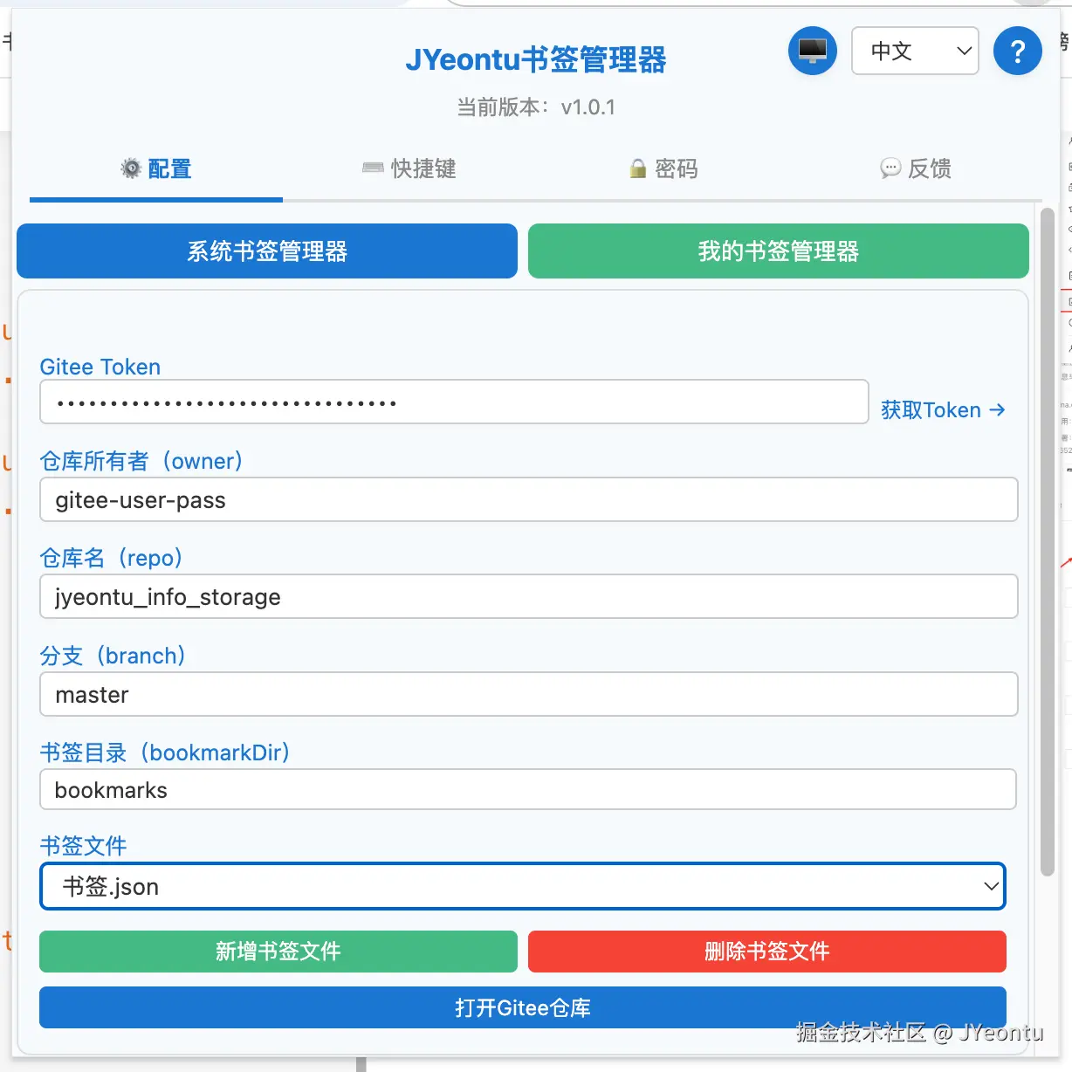Image resolution: width=1072 pixels, height=1072 pixels.
Task: Click the repo field containing jyeontu_info_storage
Action: pyautogui.click(x=529, y=597)
